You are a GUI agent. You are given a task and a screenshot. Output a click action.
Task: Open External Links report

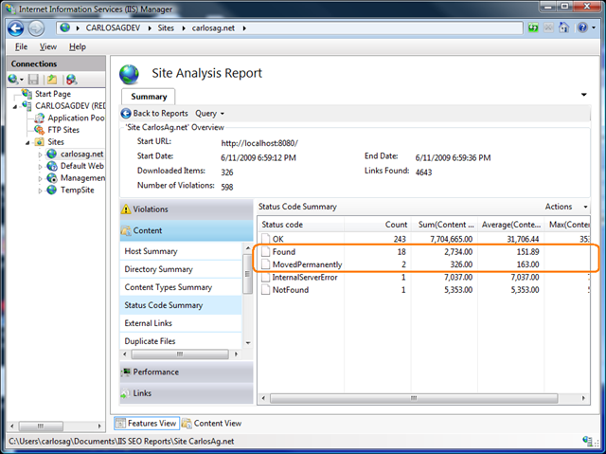[181, 323]
